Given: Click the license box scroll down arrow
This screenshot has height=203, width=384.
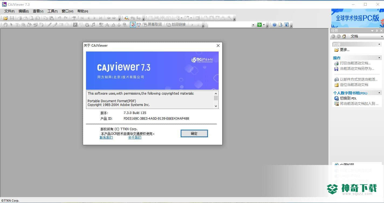Looking at the screenshot, I should point(216,106).
